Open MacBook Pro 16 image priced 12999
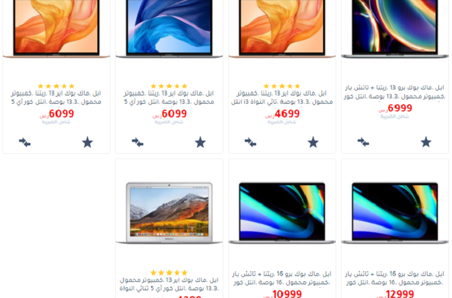 pos(395,213)
